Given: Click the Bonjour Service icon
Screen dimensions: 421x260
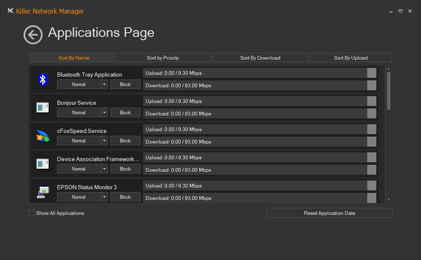Looking at the screenshot, I should coord(43,108).
